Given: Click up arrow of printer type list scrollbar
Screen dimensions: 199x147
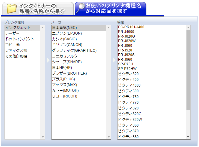Looking at the screenshot, I should (43, 27).
